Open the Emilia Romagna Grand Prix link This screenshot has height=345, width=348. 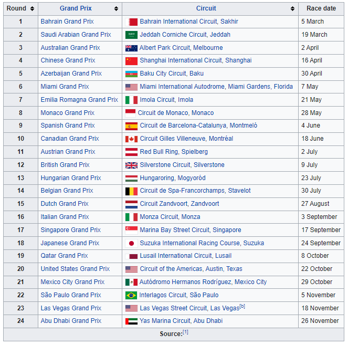point(79,100)
